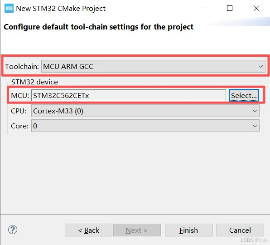Minimize the New STM32 CMake Project window
This screenshot has height=245, width=270.
(x=203, y=8)
